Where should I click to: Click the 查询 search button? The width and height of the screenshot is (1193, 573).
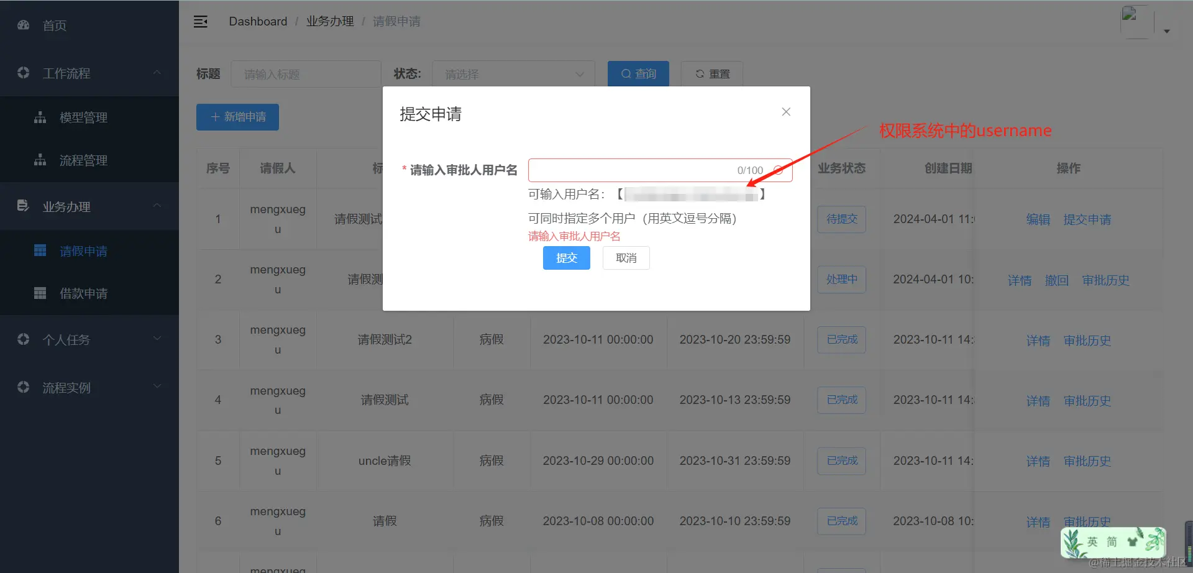click(639, 74)
